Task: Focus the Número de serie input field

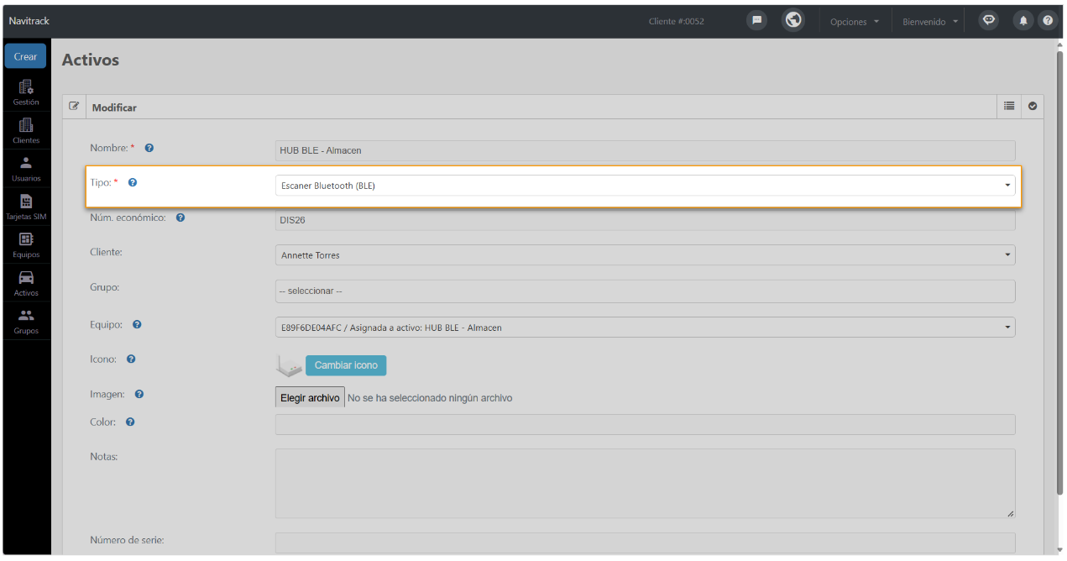Action: click(645, 543)
